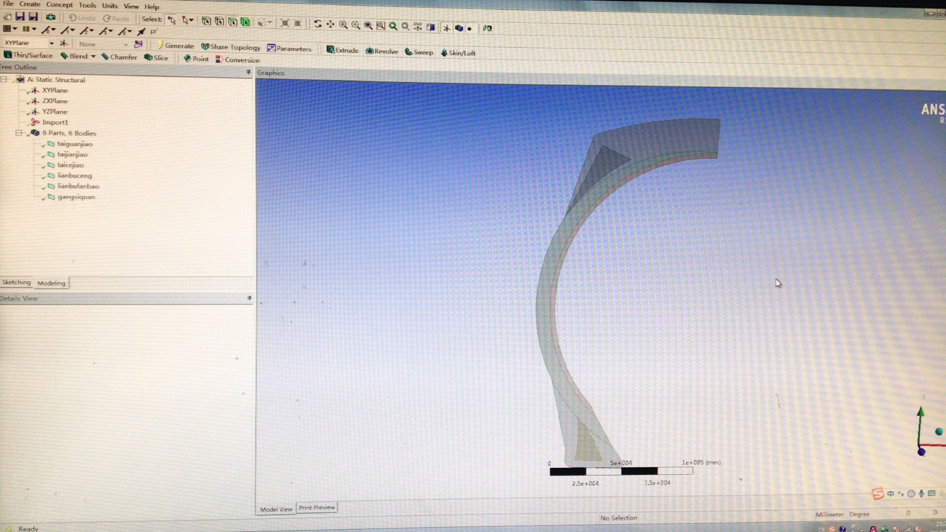Click the Pan view icon
Screen dimensions: 946x532
coord(330,24)
